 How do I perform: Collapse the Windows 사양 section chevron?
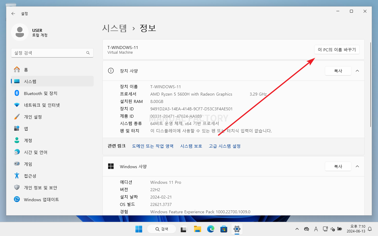coord(357,166)
